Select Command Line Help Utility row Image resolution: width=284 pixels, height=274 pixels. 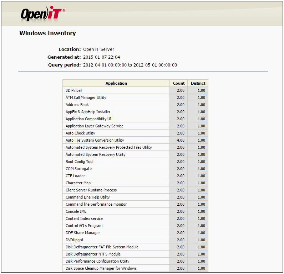point(136,197)
